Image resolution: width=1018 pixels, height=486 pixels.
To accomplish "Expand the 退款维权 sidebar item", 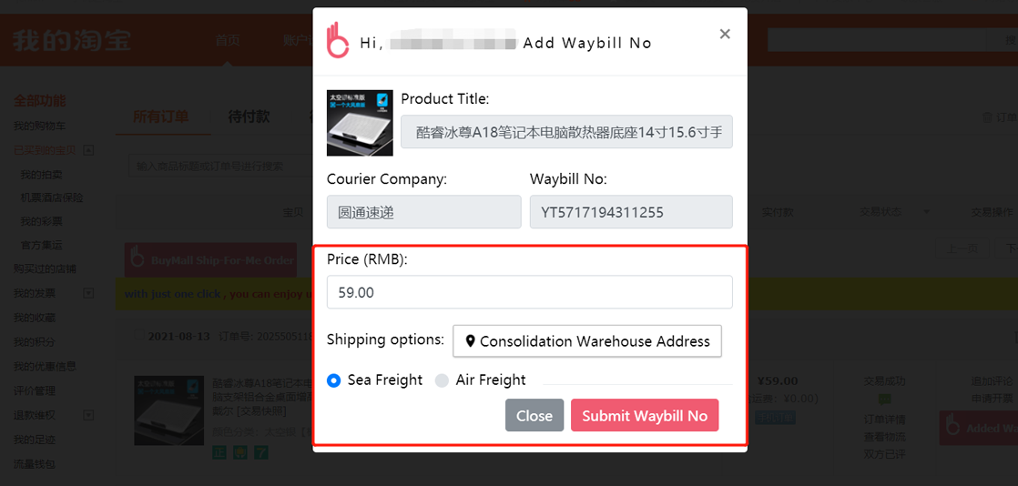I will click(89, 415).
